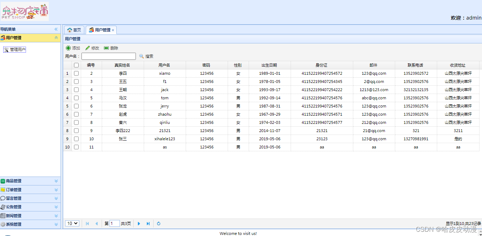Screen dimensions: 482x236
Task: Check the box for row 马汉
Action: click(76, 98)
